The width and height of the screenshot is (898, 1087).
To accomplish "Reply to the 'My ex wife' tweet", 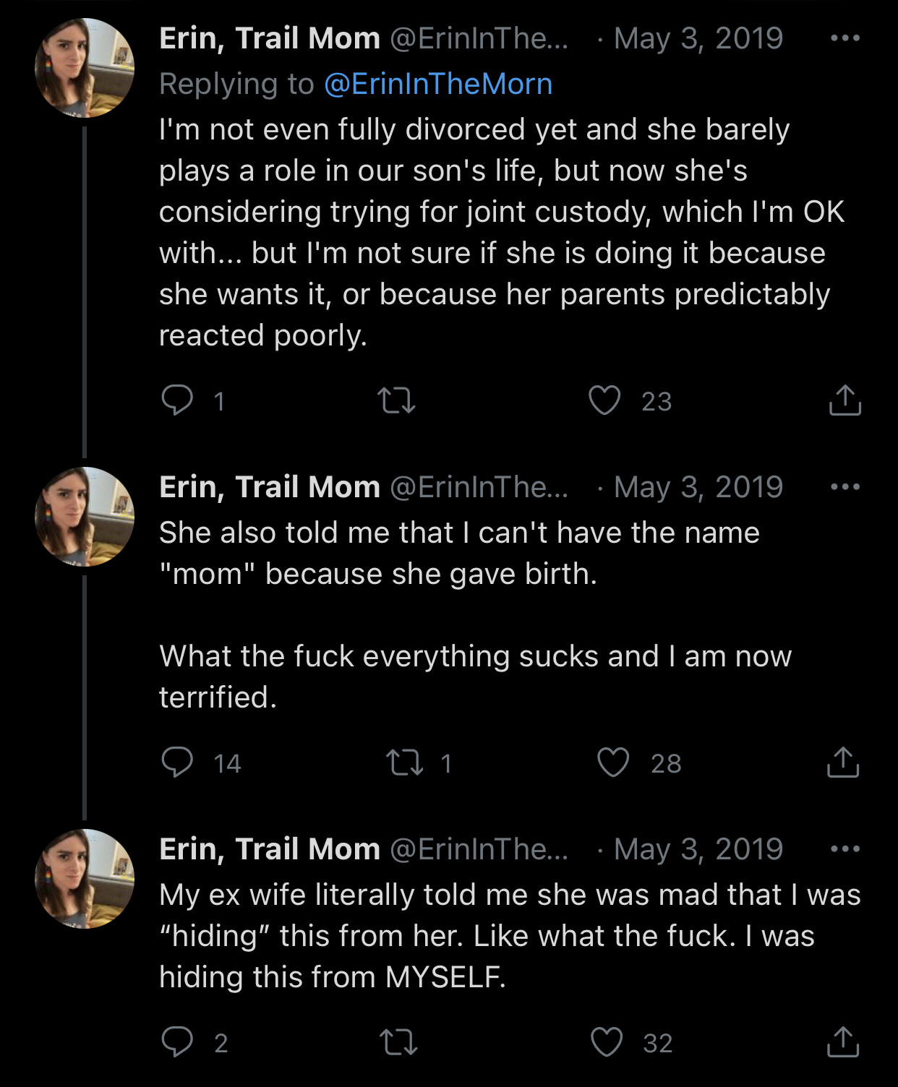I will (177, 1041).
